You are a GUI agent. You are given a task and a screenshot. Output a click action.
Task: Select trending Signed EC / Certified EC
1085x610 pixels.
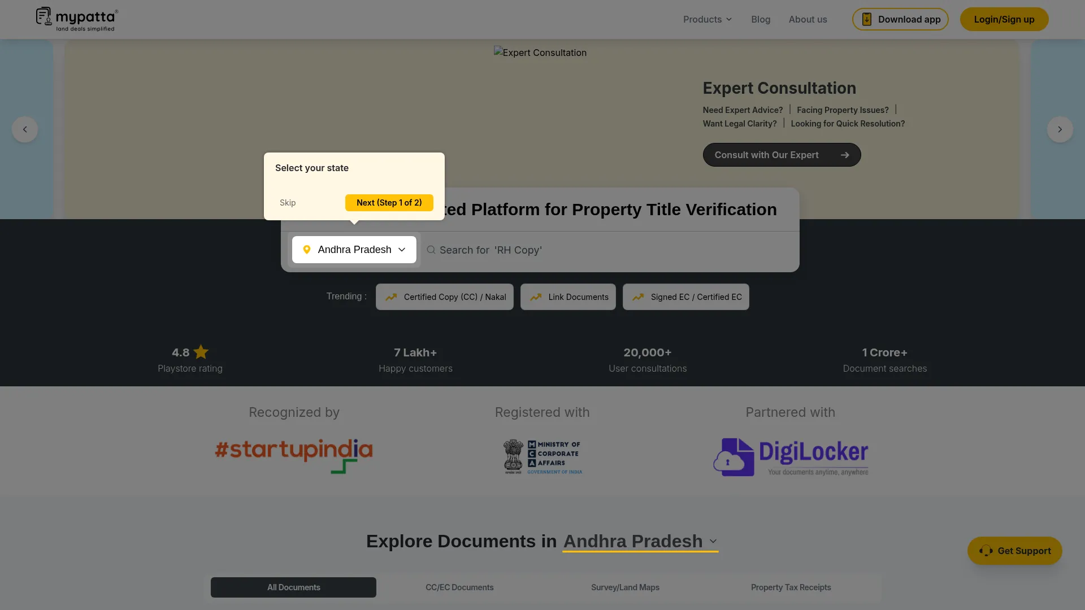tap(686, 297)
